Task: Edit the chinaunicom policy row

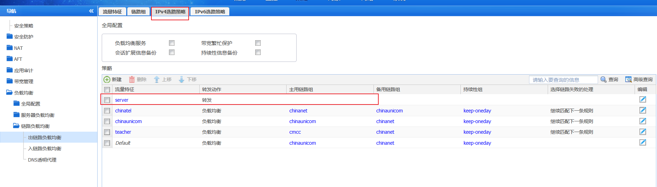Action: [643, 121]
